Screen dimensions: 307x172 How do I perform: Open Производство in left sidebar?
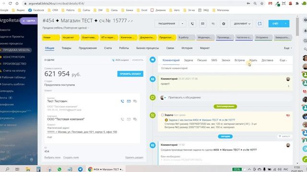pyautogui.click(x=14, y=64)
